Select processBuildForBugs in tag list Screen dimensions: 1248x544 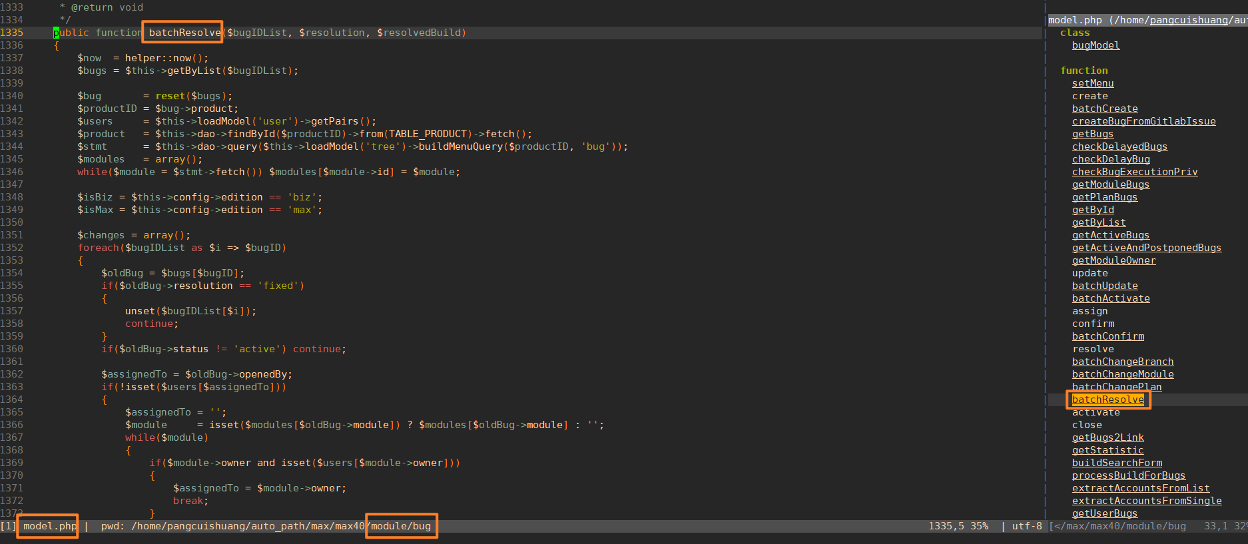click(x=1128, y=475)
